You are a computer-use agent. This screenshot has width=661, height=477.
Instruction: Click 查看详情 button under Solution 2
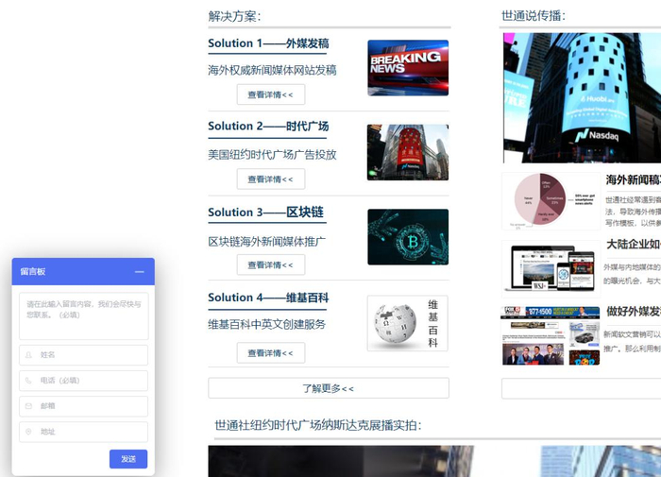[x=270, y=179]
